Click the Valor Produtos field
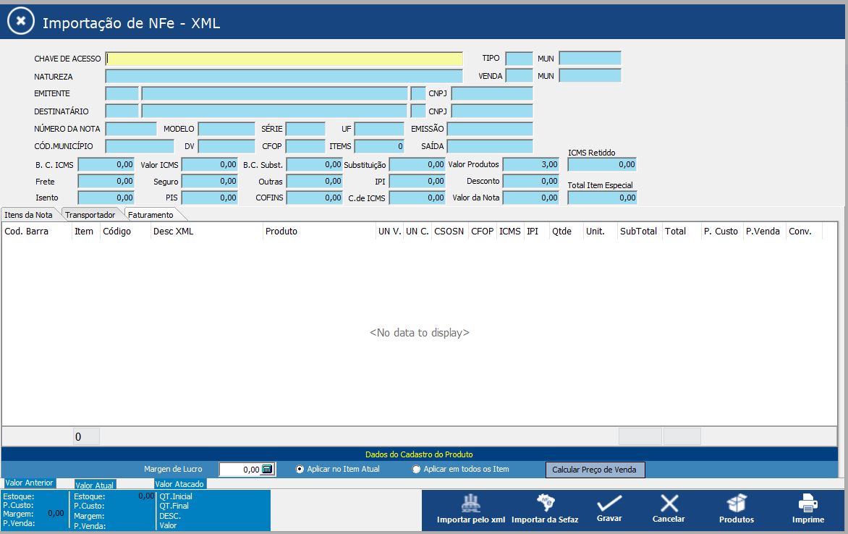Image resolution: width=848 pixels, height=534 pixels. [531, 165]
